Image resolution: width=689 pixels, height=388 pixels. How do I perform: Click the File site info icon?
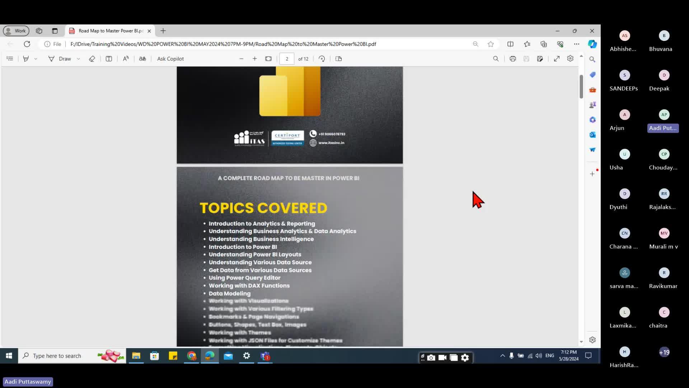(52, 44)
